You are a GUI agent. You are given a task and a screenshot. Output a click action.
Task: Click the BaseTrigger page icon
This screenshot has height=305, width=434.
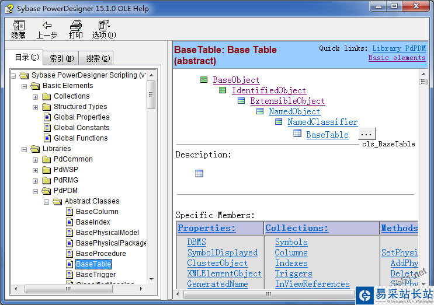[70, 274]
